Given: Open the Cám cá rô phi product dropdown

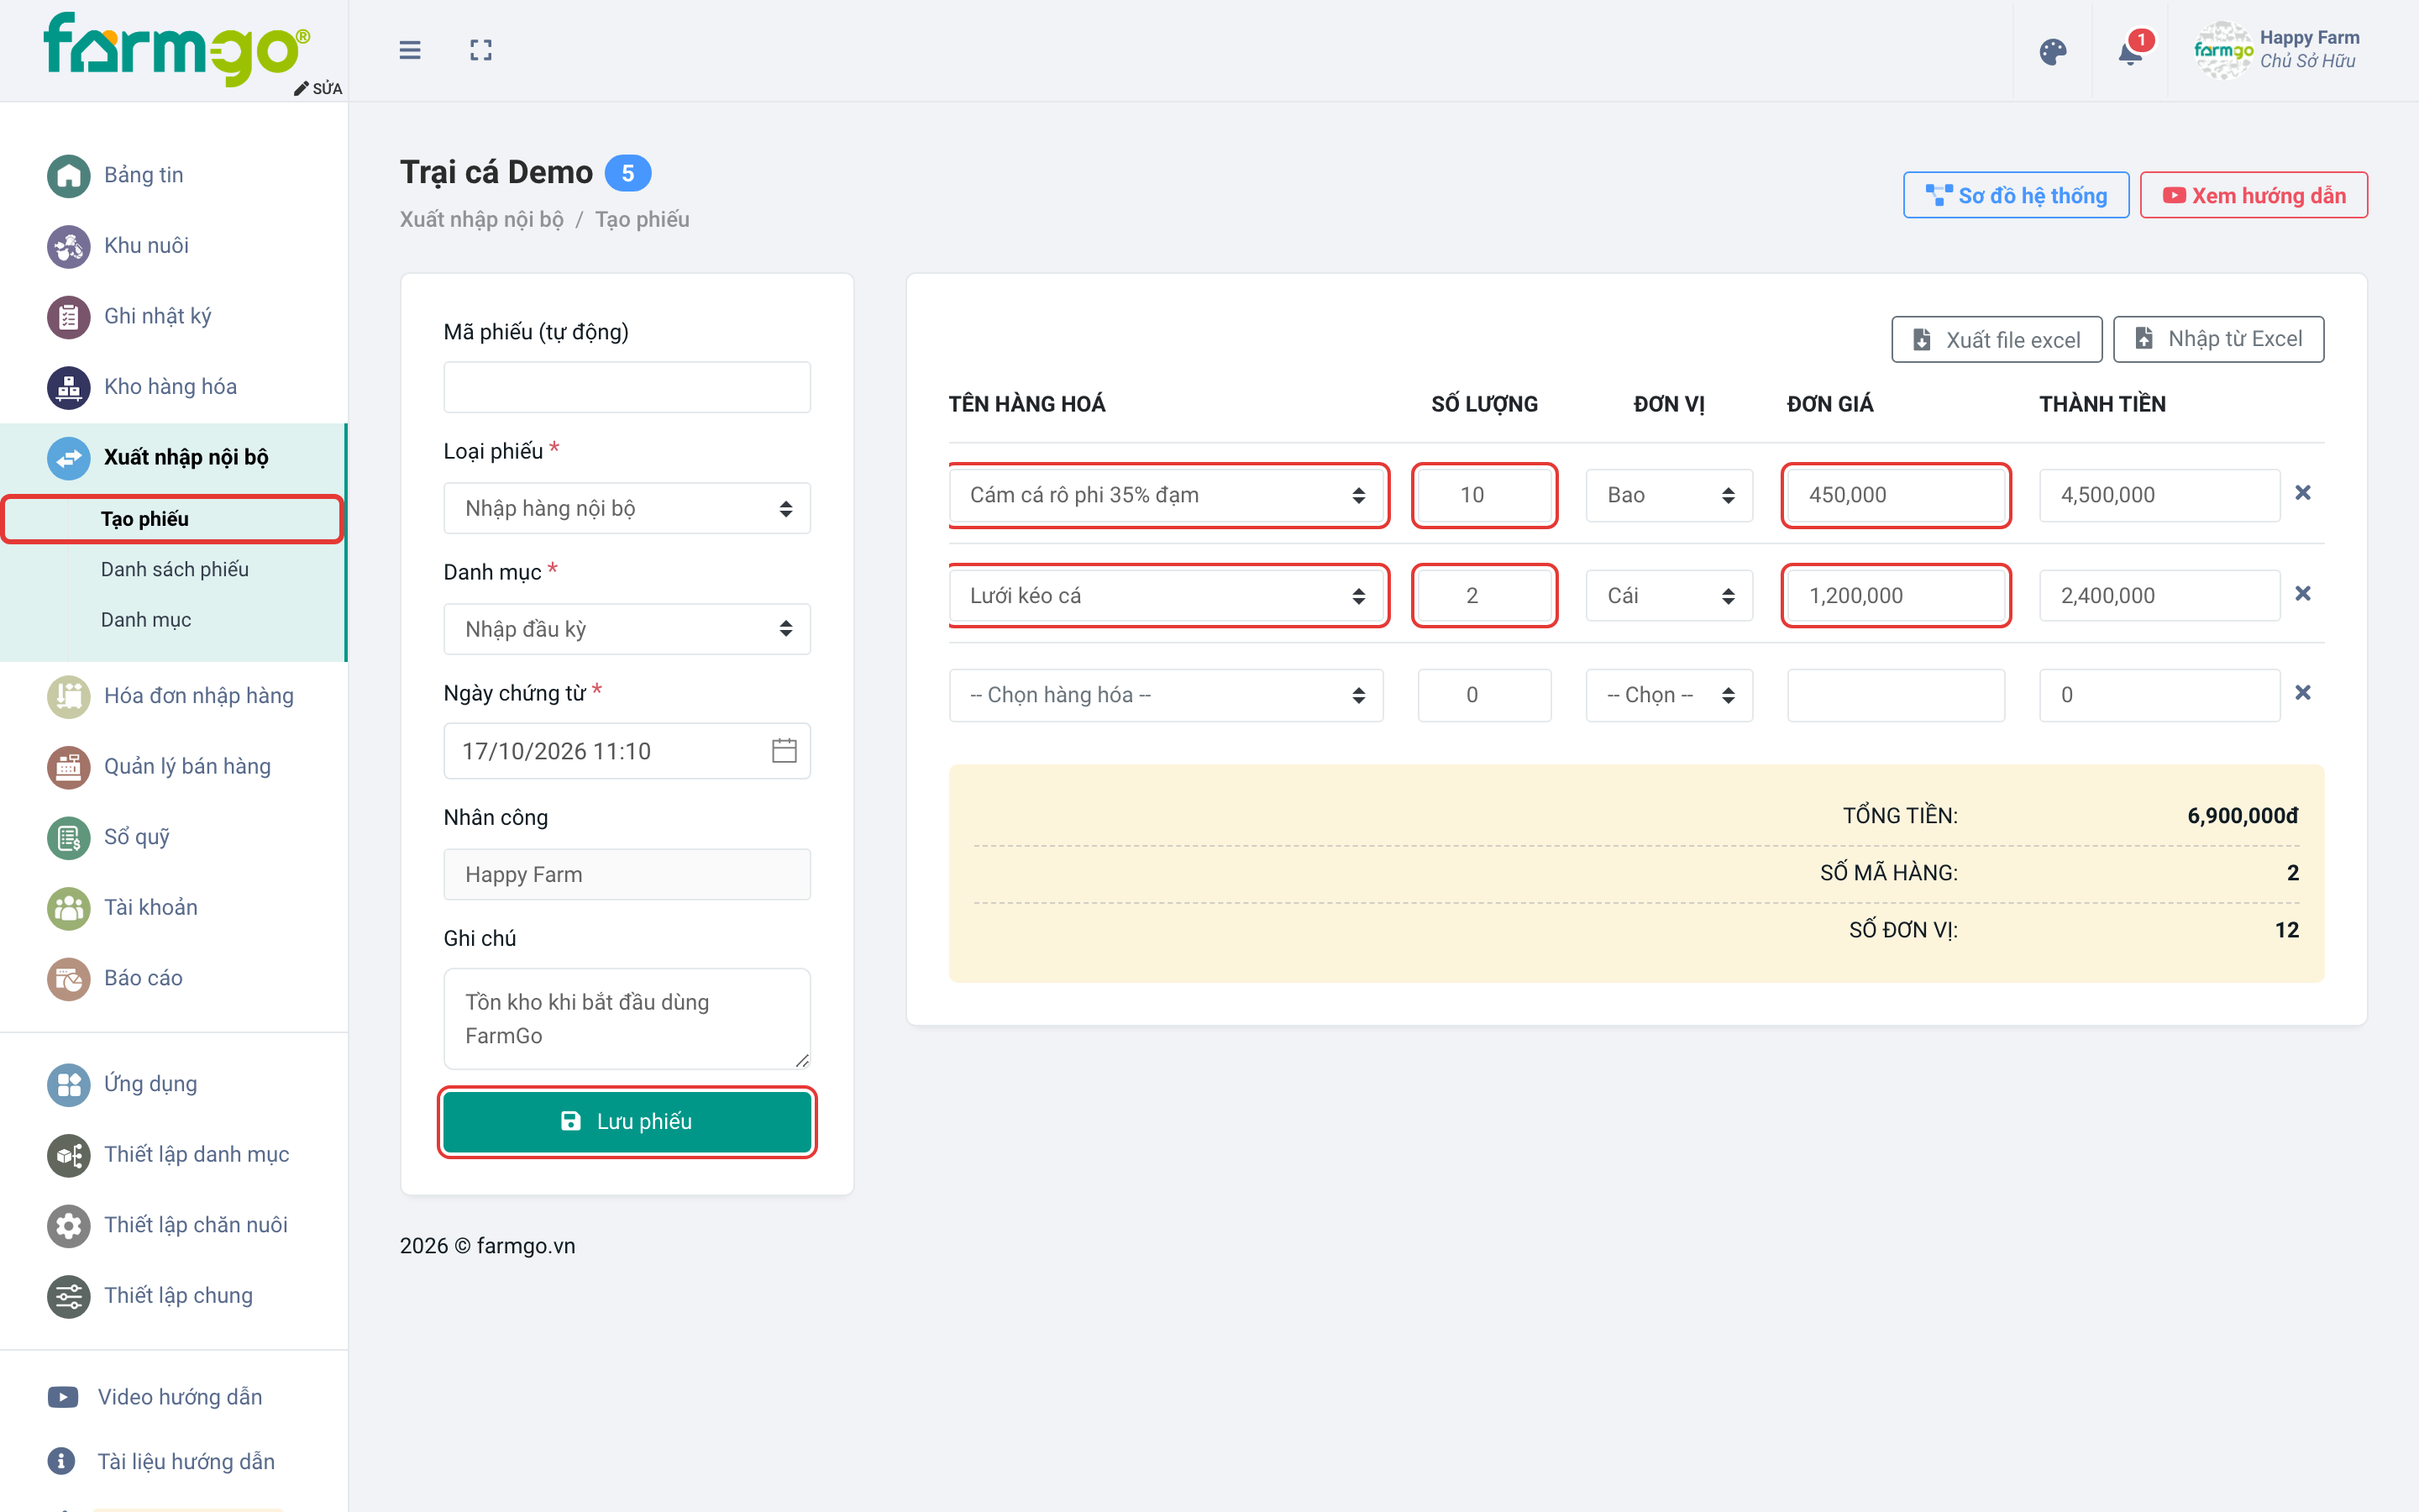Looking at the screenshot, I should tap(1168, 495).
